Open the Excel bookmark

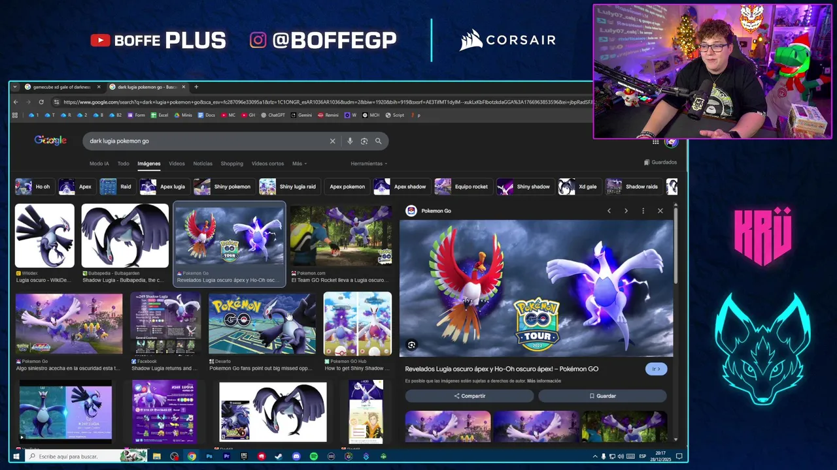tap(160, 115)
